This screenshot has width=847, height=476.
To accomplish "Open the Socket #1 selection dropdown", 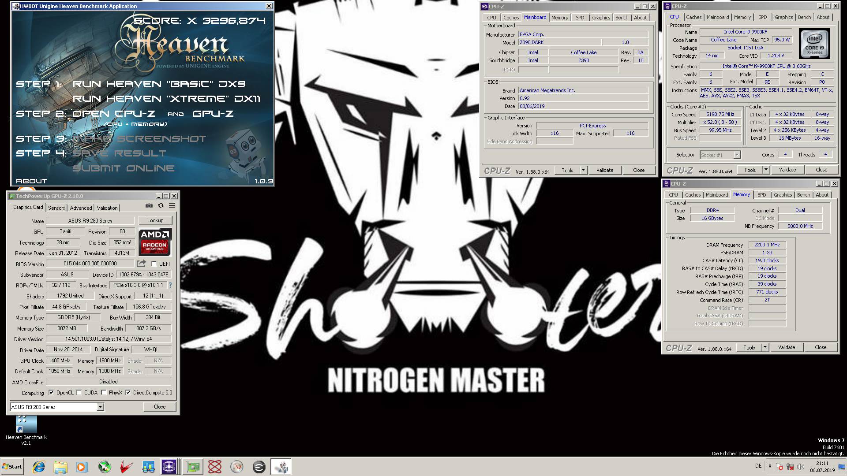I will coord(736,155).
